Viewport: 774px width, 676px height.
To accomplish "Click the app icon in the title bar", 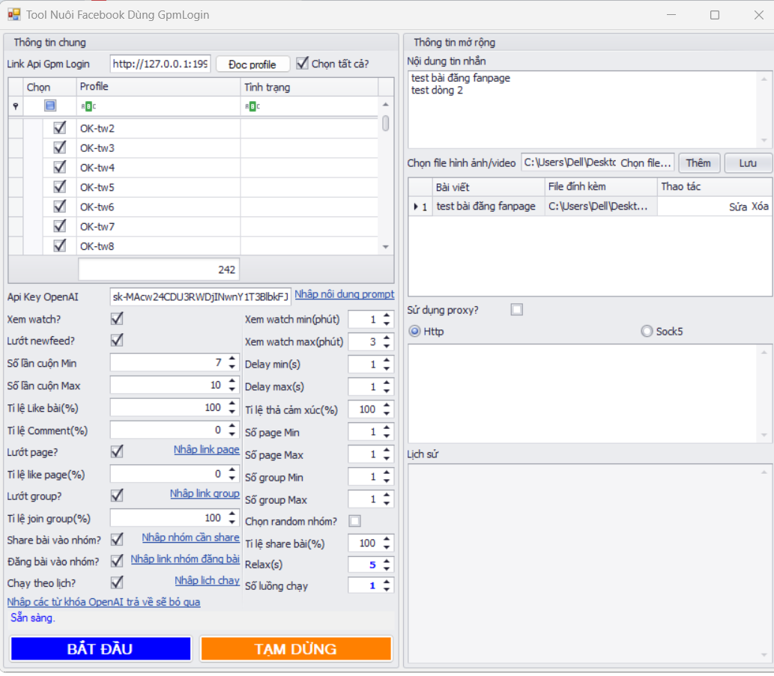I will 13,14.
